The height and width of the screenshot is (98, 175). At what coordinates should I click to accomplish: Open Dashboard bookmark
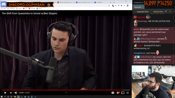click(x=11, y=8)
